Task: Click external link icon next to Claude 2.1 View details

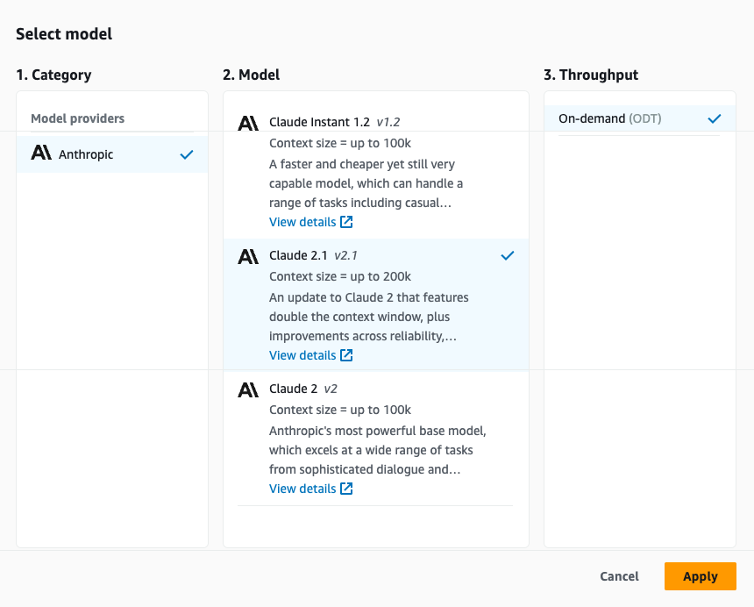Action: coord(346,354)
